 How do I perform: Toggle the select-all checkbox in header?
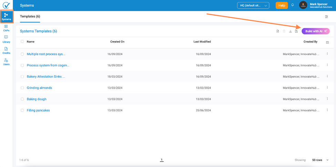[x=22, y=41]
